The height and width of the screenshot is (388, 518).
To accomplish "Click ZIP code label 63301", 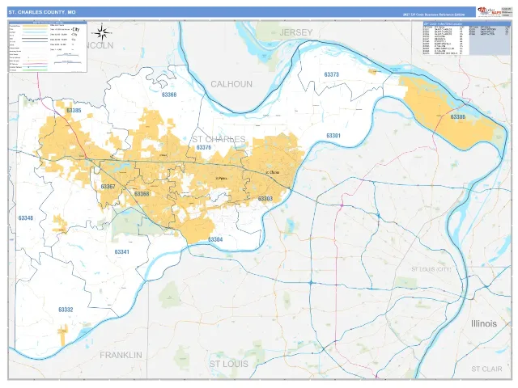I will click(333, 136).
